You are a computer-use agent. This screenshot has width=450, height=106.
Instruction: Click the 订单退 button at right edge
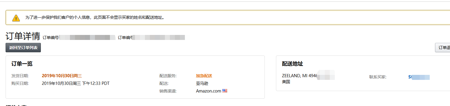(442, 48)
